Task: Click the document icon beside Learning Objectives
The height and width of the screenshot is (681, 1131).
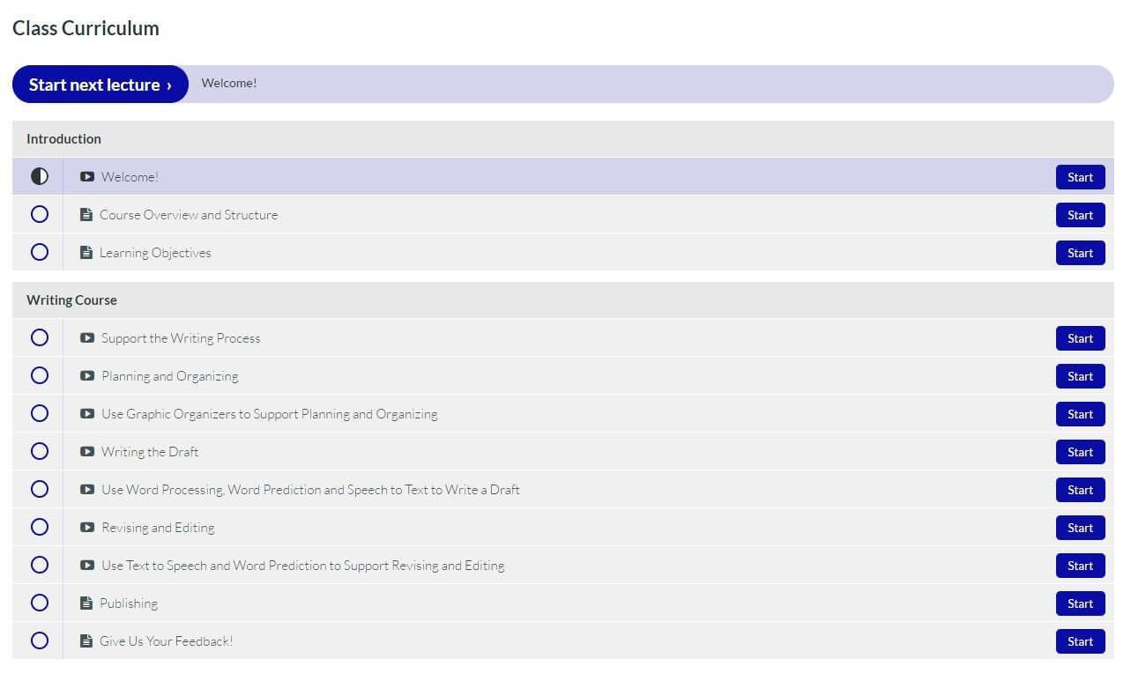Action: (x=86, y=252)
